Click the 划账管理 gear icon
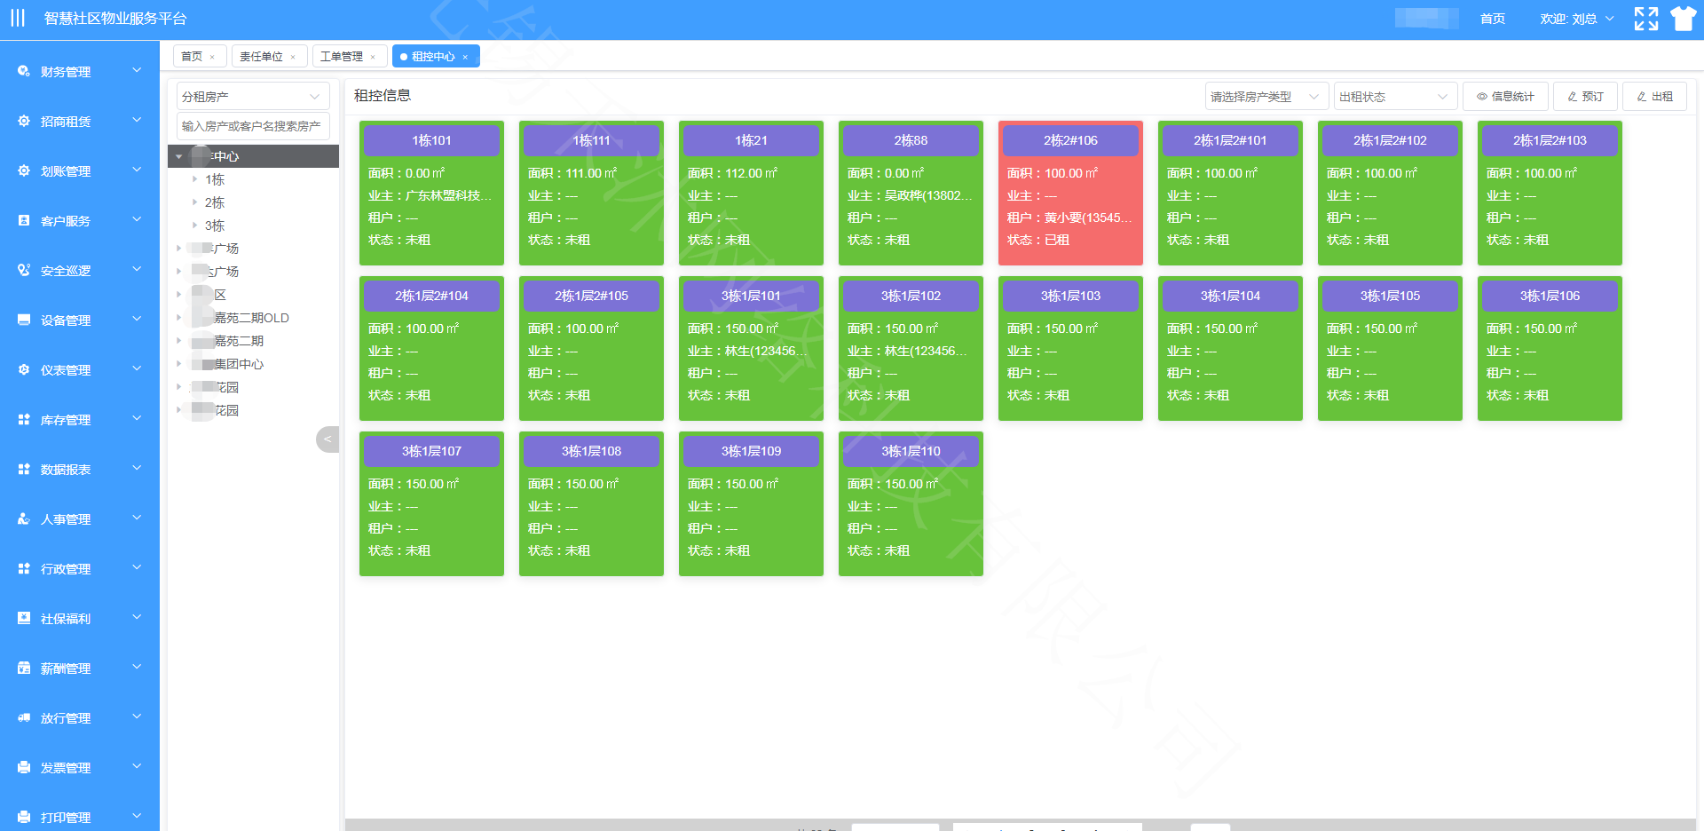 24,170
